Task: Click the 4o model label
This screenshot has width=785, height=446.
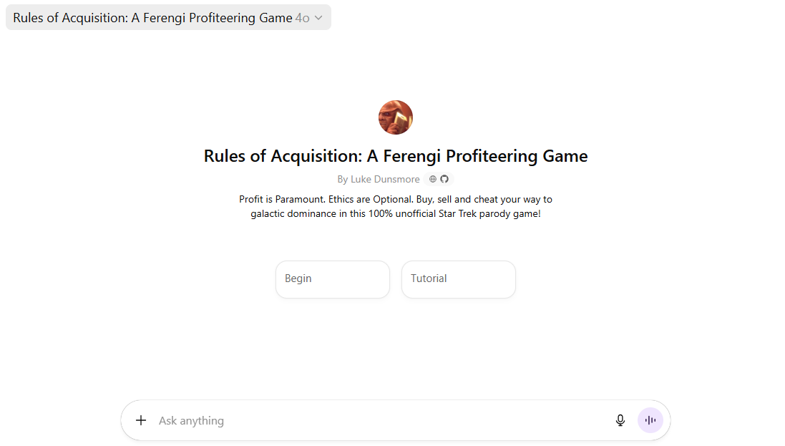Action: (302, 18)
